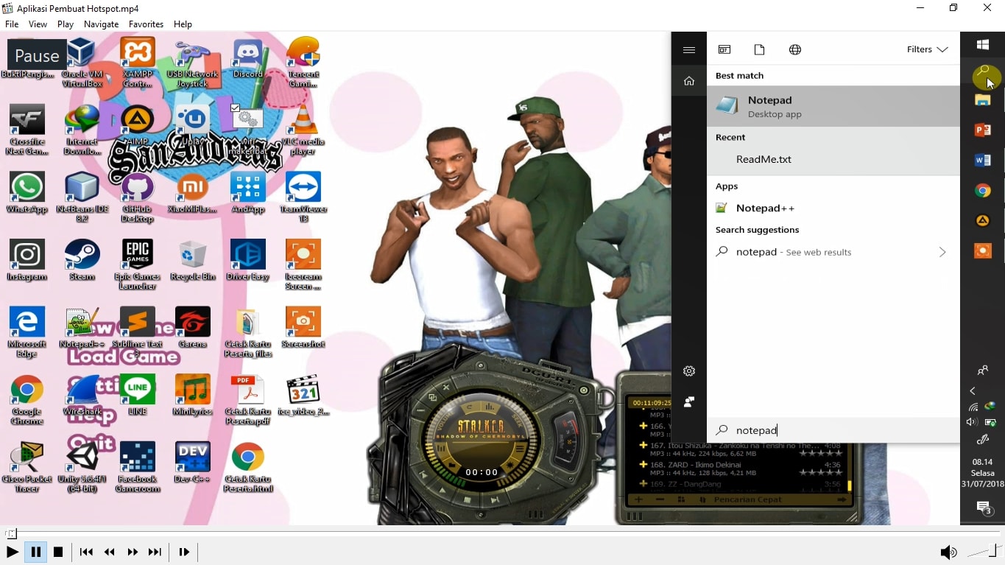Increase playback speed with the fast-forward button
This screenshot has height=565, width=1005.
[133, 552]
